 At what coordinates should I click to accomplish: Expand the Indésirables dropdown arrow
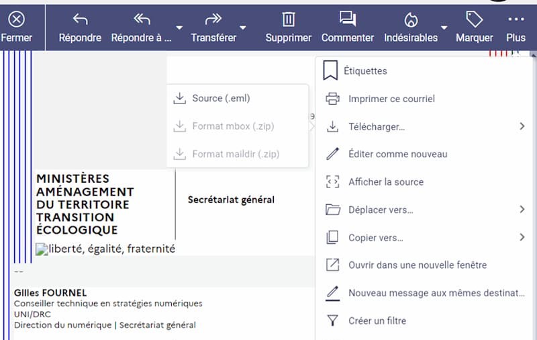click(x=444, y=28)
